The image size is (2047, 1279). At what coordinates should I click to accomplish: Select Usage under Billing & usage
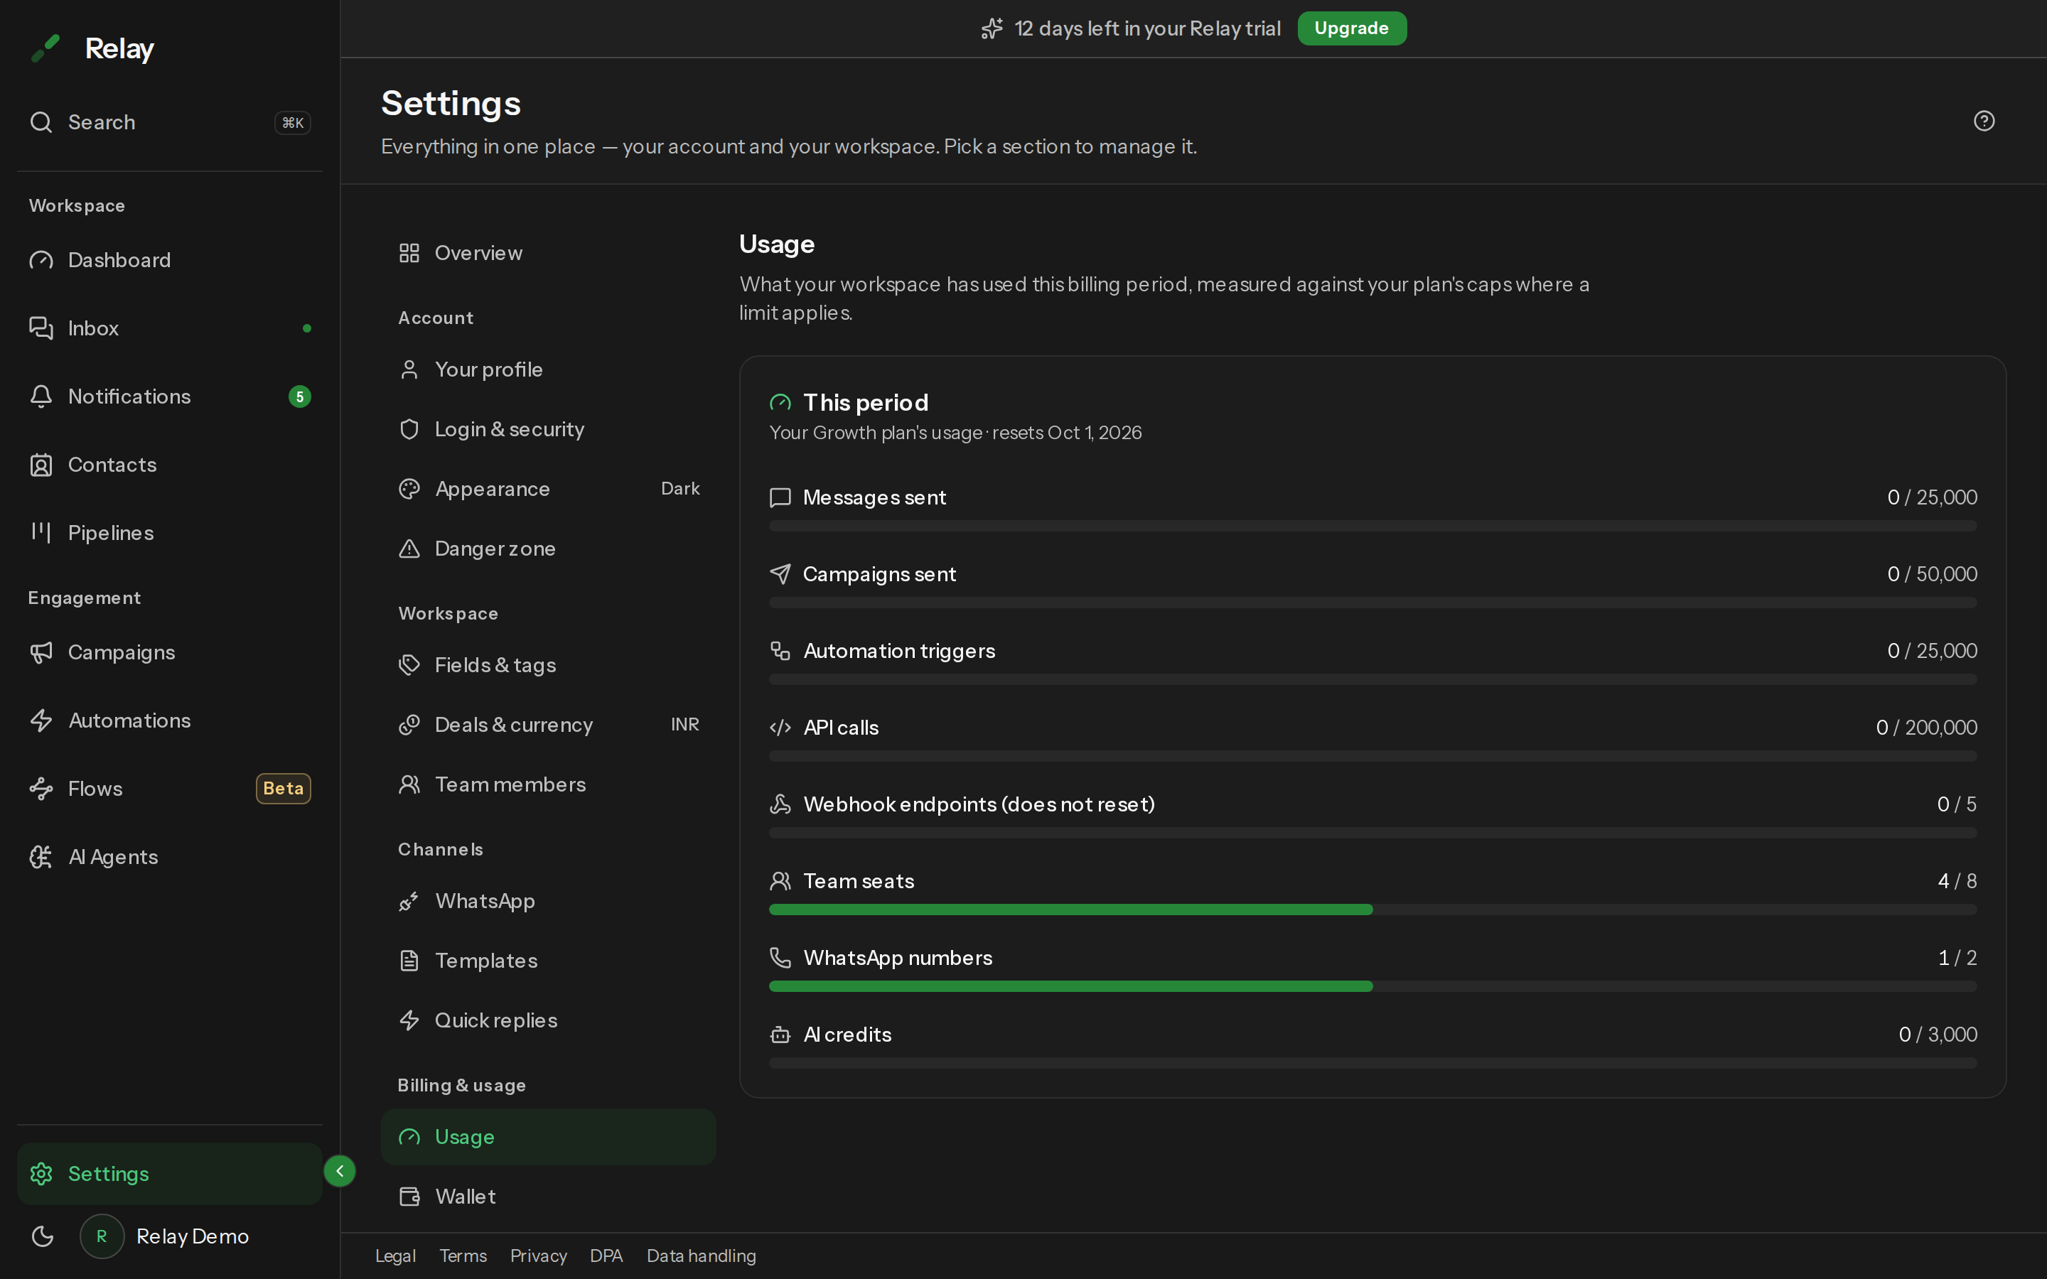(548, 1137)
